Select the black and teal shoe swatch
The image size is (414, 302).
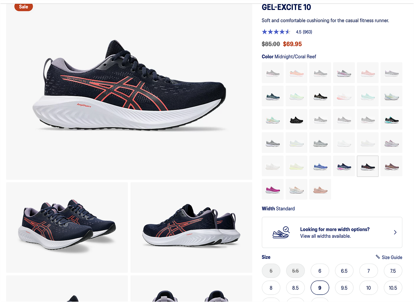coord(392,119)
